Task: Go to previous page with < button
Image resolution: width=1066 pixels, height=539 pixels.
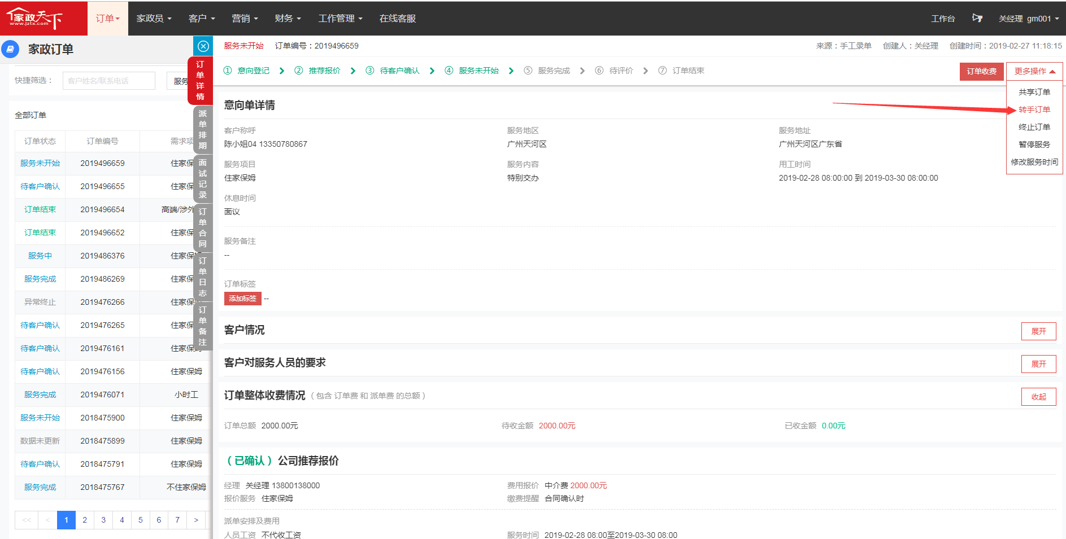Action: pyautogui.click(x=47, y=520)
